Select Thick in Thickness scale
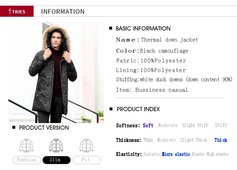Image resolution: width=237 pixels, height=170 pixels. 221,140
